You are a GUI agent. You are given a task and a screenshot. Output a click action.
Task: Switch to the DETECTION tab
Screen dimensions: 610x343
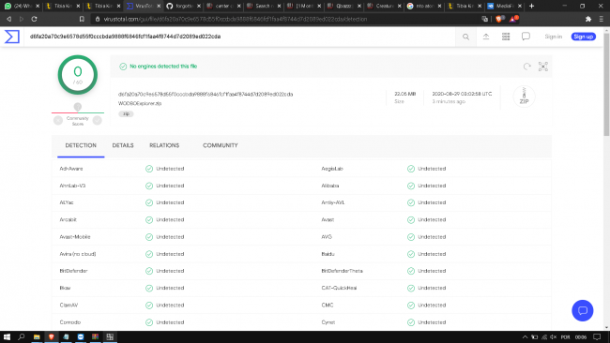coord(81,145)
